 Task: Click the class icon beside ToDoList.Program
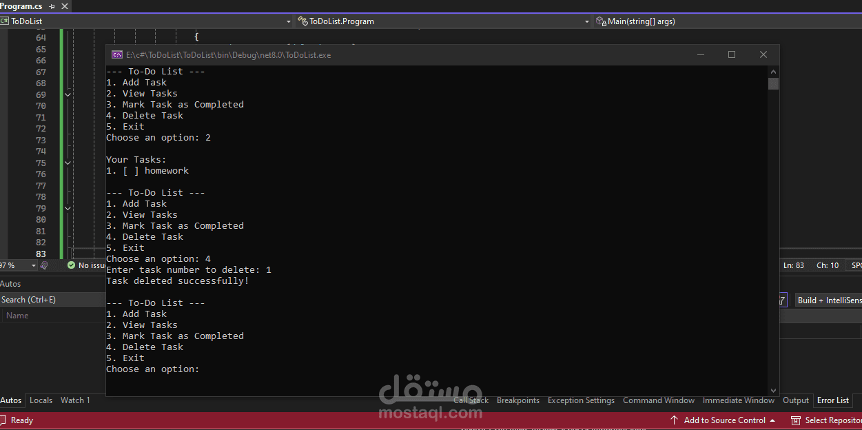302,21
